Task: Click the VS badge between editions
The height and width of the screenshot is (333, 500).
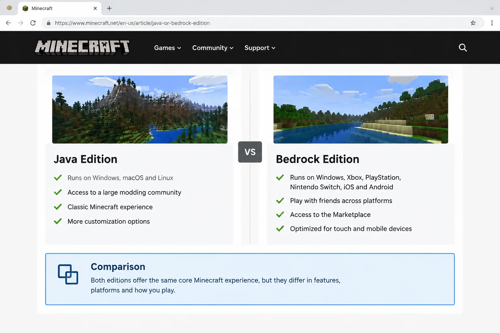Action: (250, 152)
